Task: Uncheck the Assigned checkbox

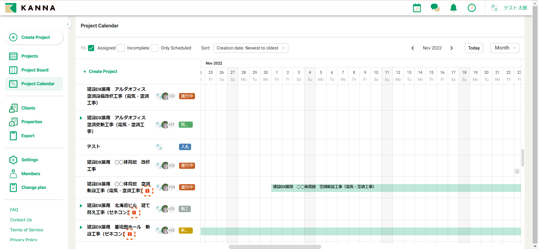Action: [91, 48]
